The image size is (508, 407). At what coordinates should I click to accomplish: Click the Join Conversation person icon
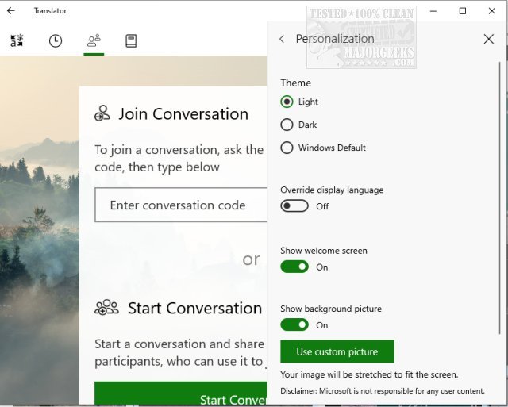point(102,113)
